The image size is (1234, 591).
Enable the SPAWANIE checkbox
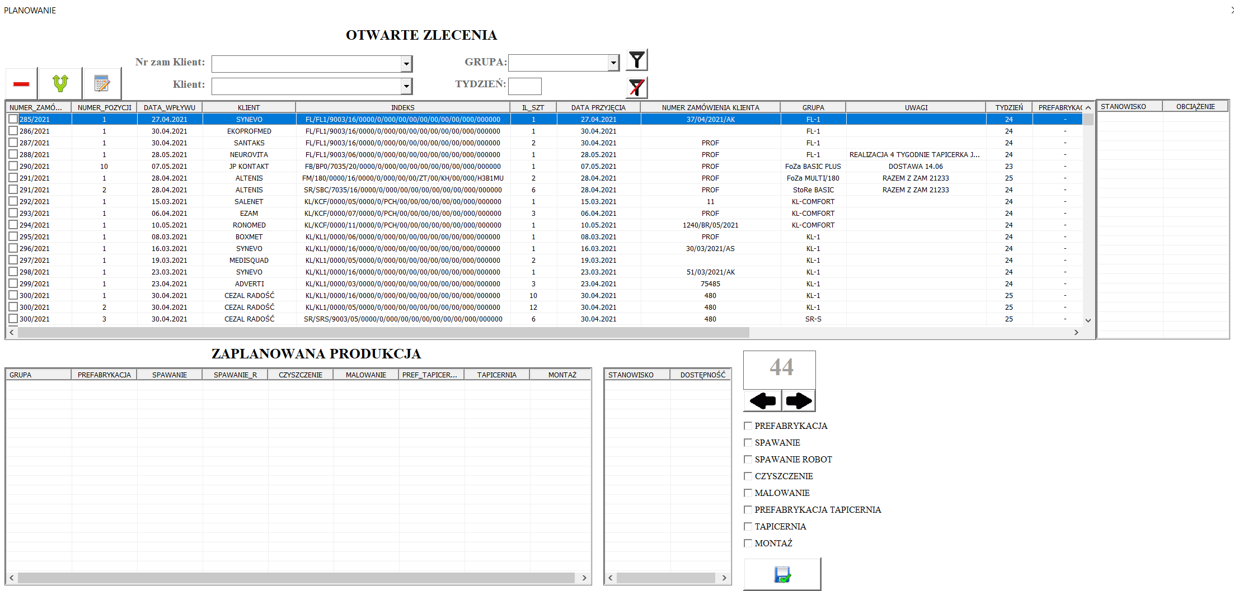tap(748, 442)
